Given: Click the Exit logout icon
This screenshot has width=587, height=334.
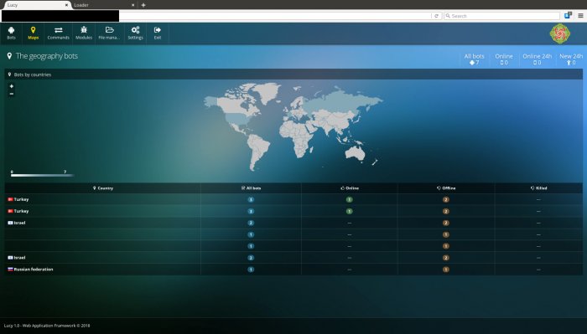Looking at the screenshot, I should coord(158,33).
